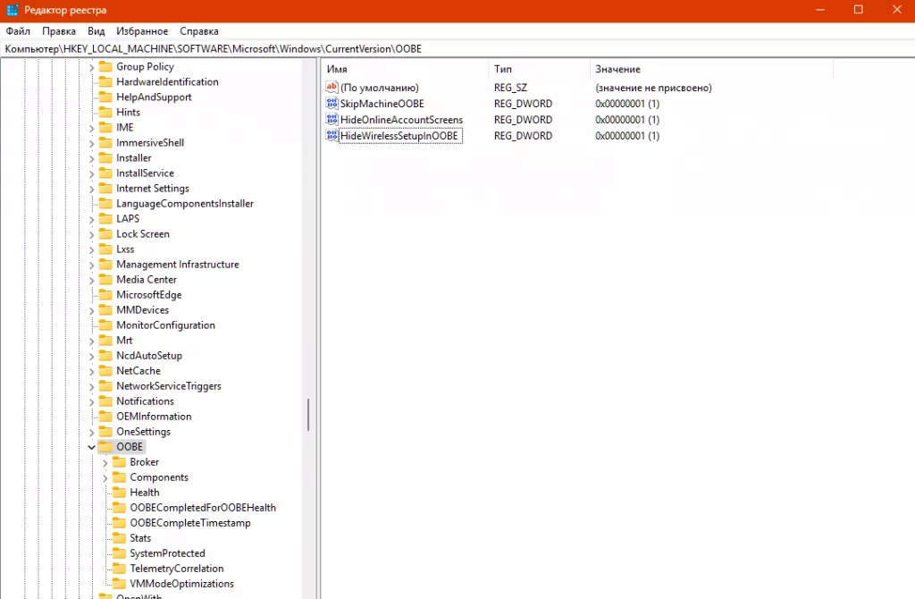The image size is (915, 599).
Task: Click the REG_DWORD icon beside SkipMachineOOBE
Action: [332, 104]
